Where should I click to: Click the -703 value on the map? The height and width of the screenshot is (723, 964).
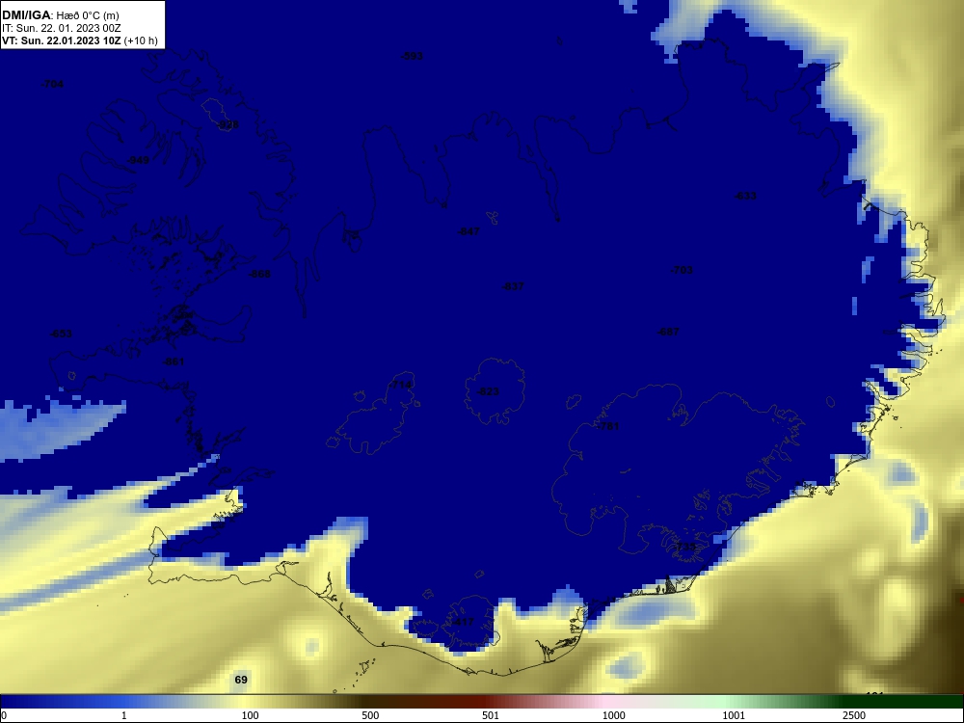682,270
